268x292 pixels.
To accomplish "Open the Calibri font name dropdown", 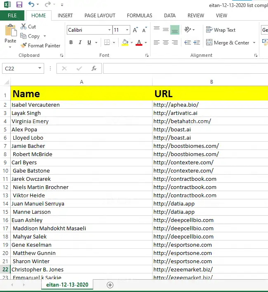I will coord(109,30).
